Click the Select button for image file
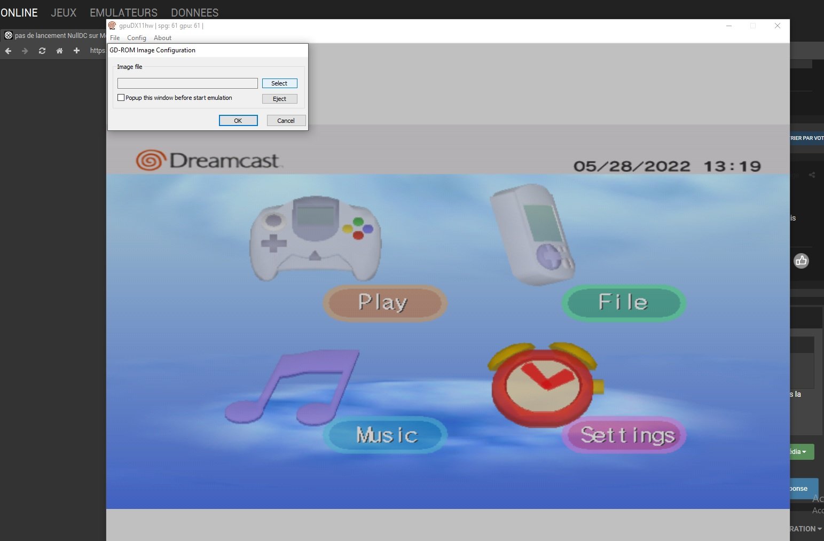824x541 pixels. click(x=279, y=83)
